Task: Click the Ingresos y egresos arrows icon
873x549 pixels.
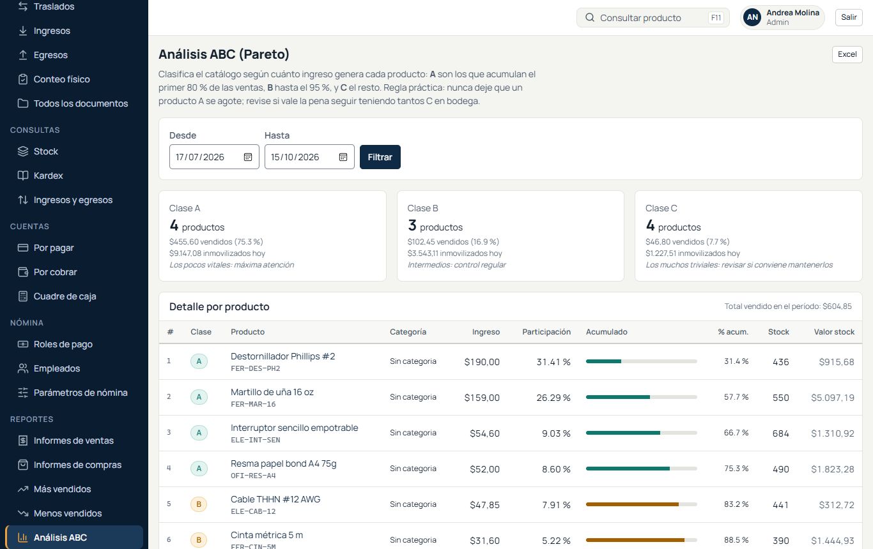Action: point(23,200)
